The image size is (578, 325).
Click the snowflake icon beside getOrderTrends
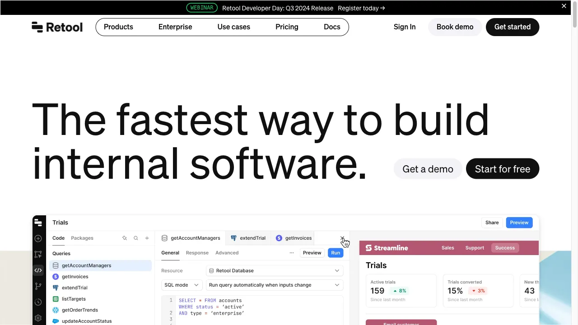pos(56,310)
